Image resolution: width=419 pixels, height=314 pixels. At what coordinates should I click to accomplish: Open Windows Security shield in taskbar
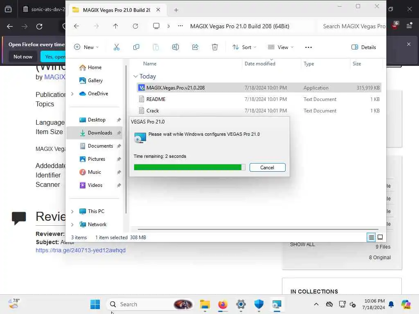259,304
